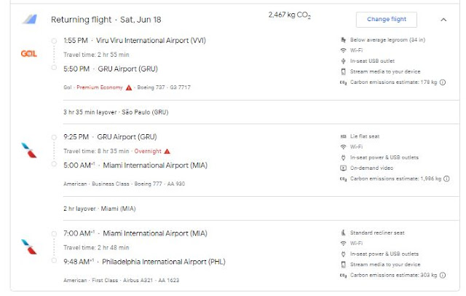Click info icon next to 1,986 kg emissions
The height and width of the screenshot is (296, 466).
point(446,178)
